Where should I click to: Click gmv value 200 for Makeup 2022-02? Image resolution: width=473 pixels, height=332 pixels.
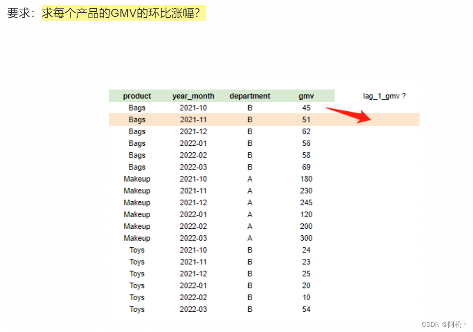(x=306, y=226)
